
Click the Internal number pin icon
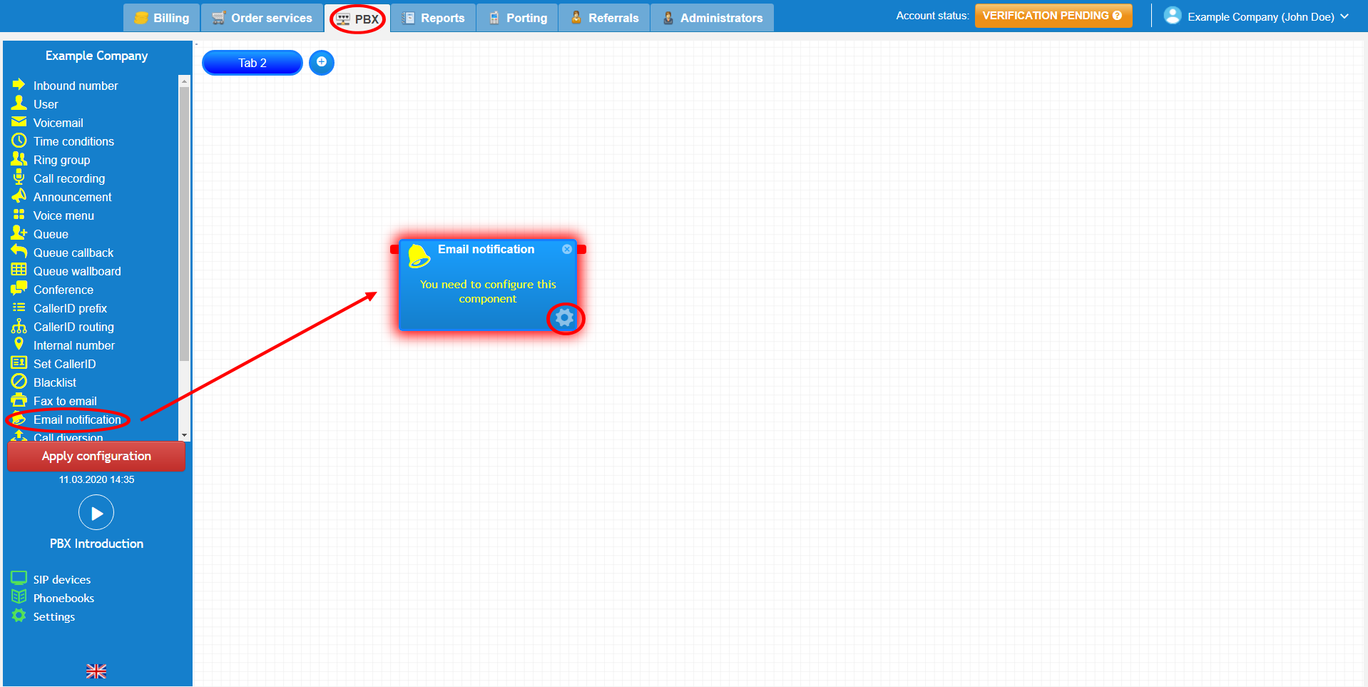pos(19,345)
